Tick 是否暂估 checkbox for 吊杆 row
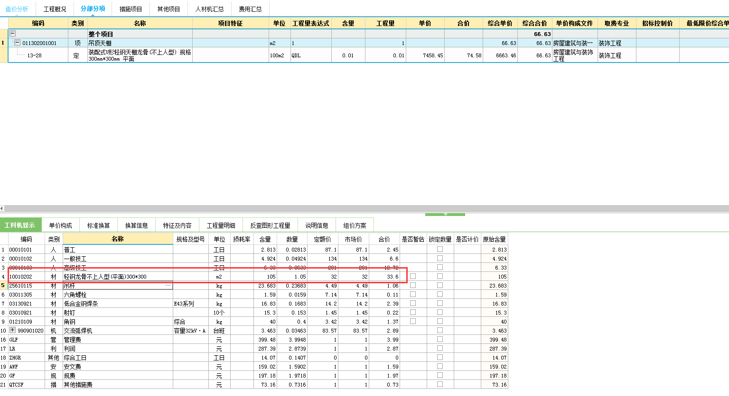 click(413, 285)
